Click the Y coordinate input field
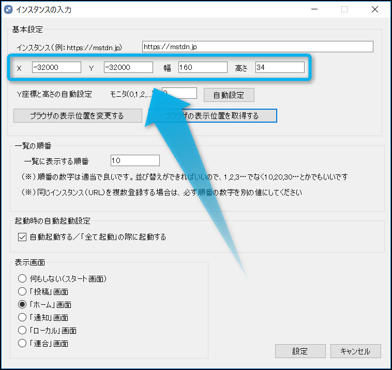The image size is (392, 370). 128,67
